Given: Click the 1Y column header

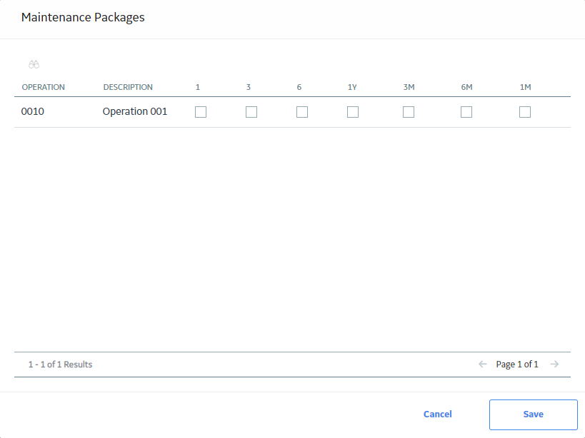Looking at the screenshot, I should 352,87.
